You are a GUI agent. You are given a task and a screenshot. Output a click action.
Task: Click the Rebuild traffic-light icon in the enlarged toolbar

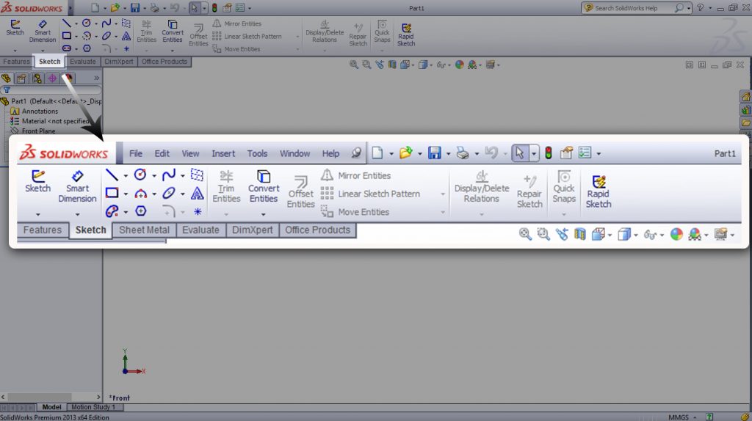549,153
